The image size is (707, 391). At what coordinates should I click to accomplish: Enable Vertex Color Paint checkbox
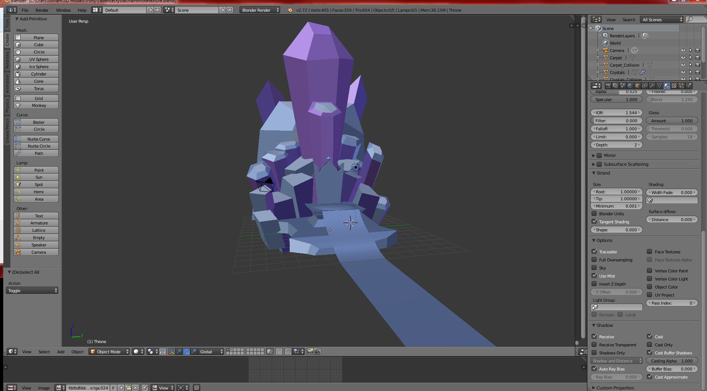649,271
